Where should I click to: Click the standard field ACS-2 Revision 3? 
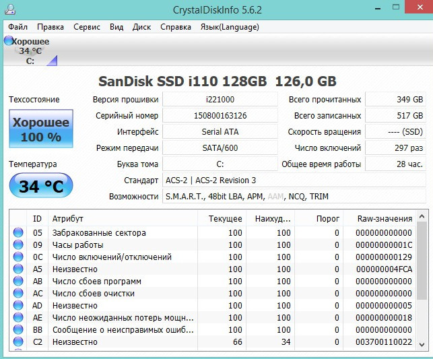point(294,181)
